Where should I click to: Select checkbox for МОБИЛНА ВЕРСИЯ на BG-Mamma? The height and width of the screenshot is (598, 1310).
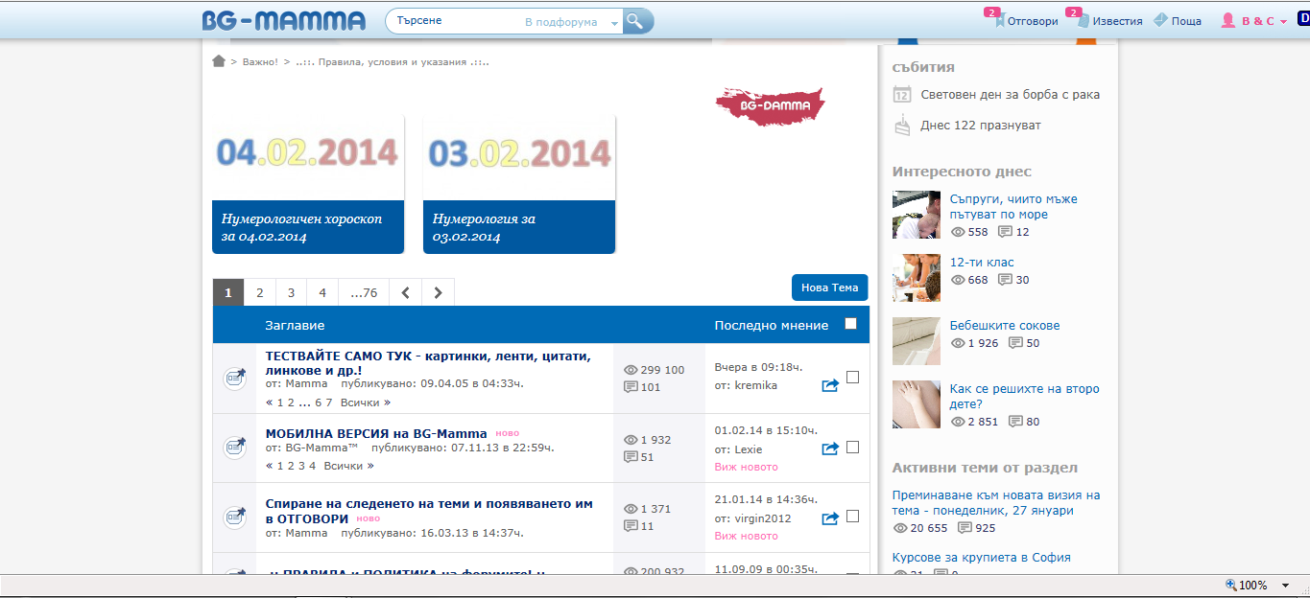[x=852, y=447]
